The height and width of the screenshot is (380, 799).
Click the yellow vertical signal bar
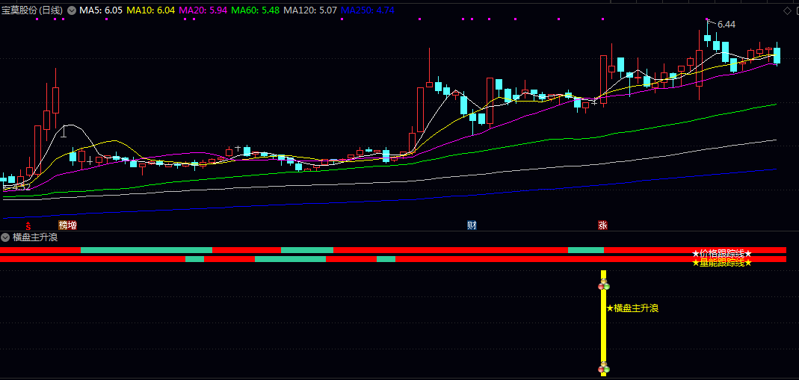[604, 323]
